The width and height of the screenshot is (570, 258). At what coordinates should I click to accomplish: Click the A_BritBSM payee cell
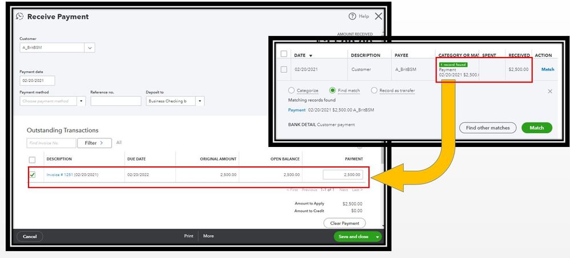[x=406, y=69]
